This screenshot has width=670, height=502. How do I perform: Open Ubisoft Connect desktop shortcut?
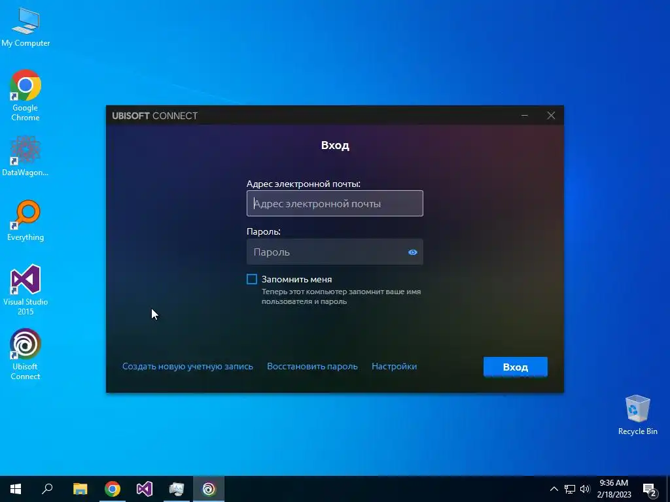(x=26, y=354)
